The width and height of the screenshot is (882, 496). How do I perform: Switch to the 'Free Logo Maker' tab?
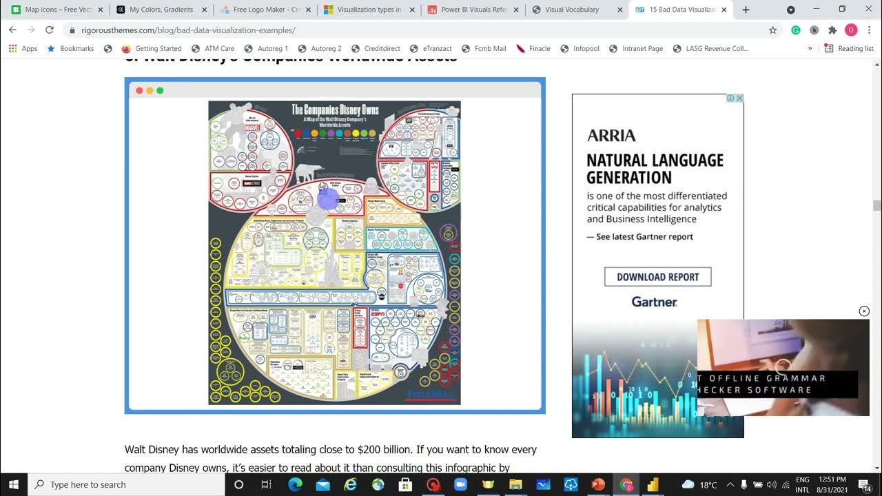[262, 10]
